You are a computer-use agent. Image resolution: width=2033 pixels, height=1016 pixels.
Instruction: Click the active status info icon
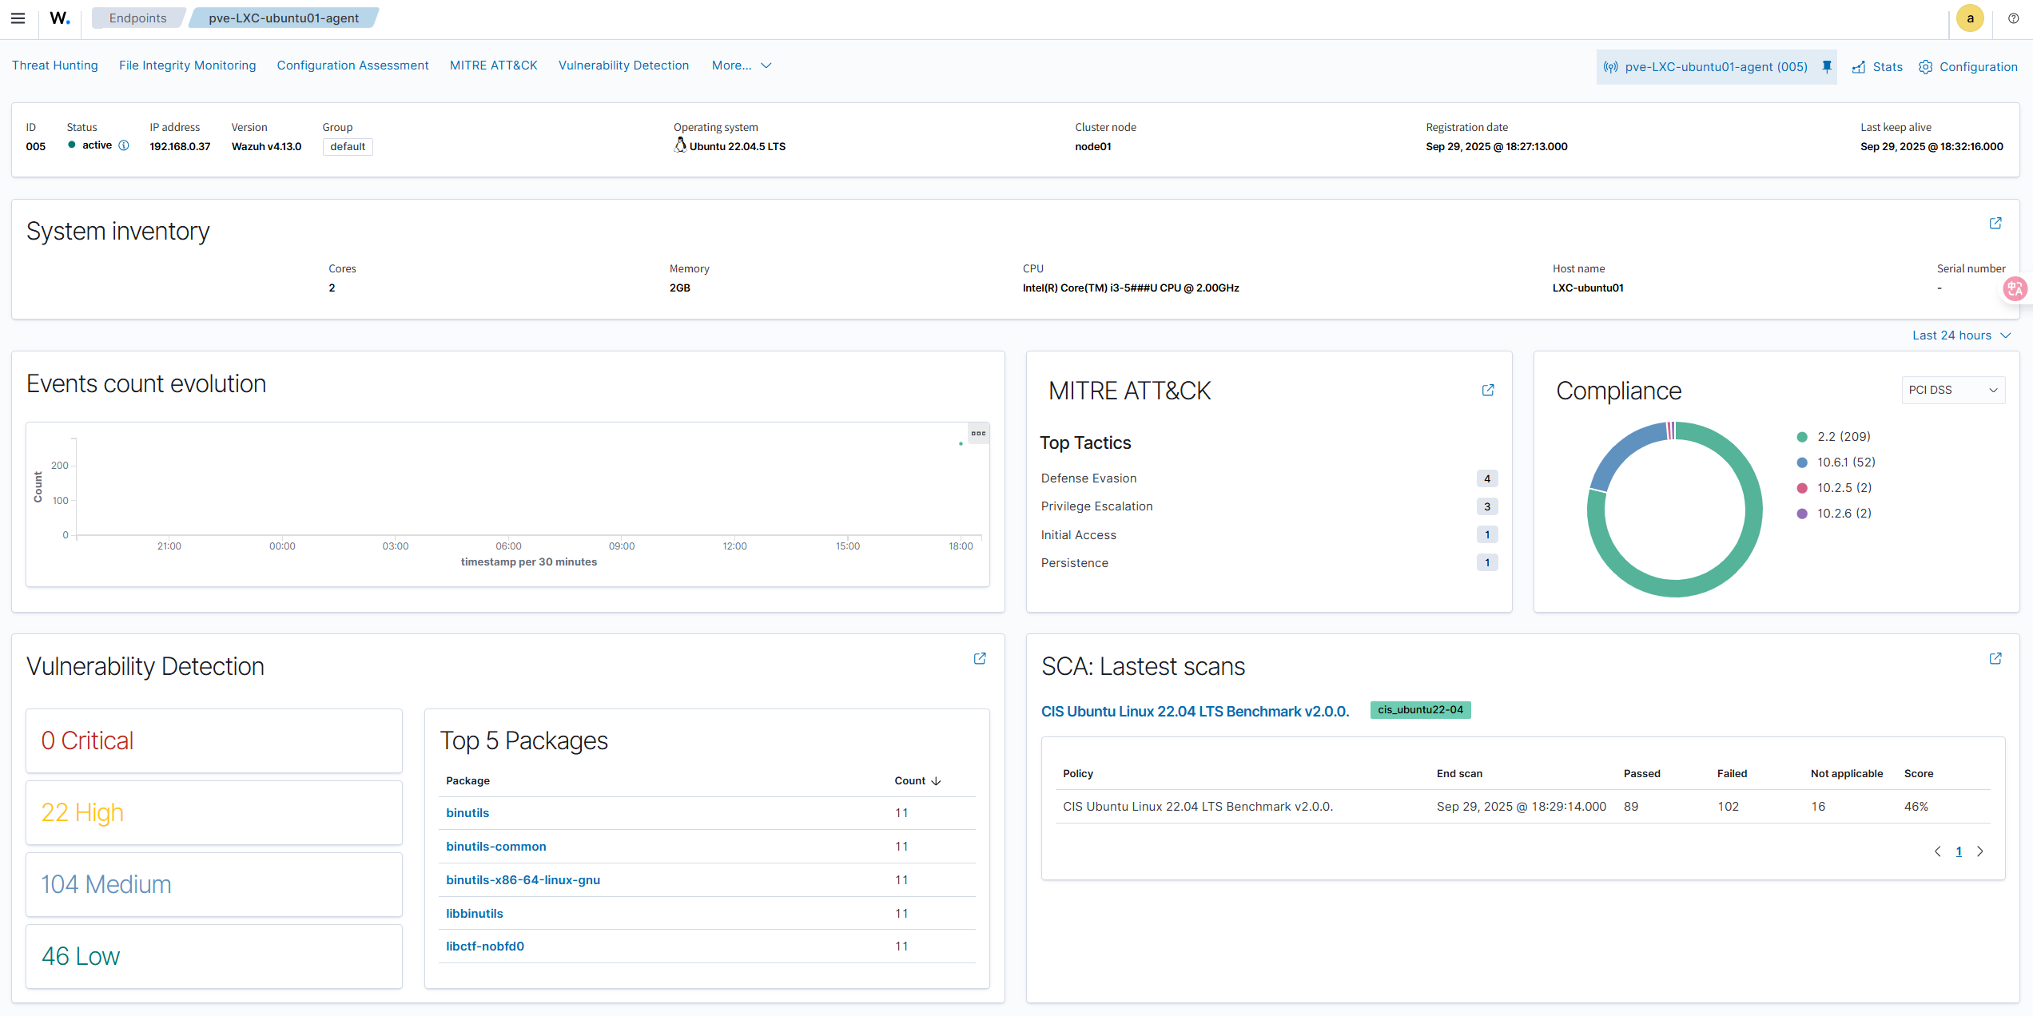[x=124, y=145]
